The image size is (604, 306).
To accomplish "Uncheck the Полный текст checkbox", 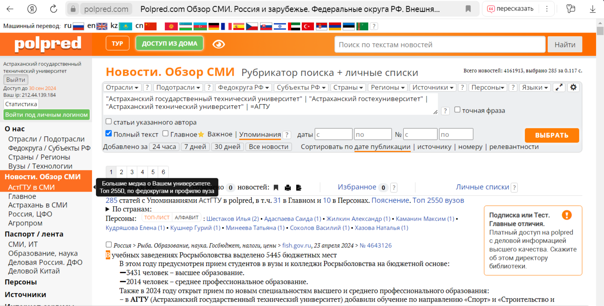I will tap(109, 134).
